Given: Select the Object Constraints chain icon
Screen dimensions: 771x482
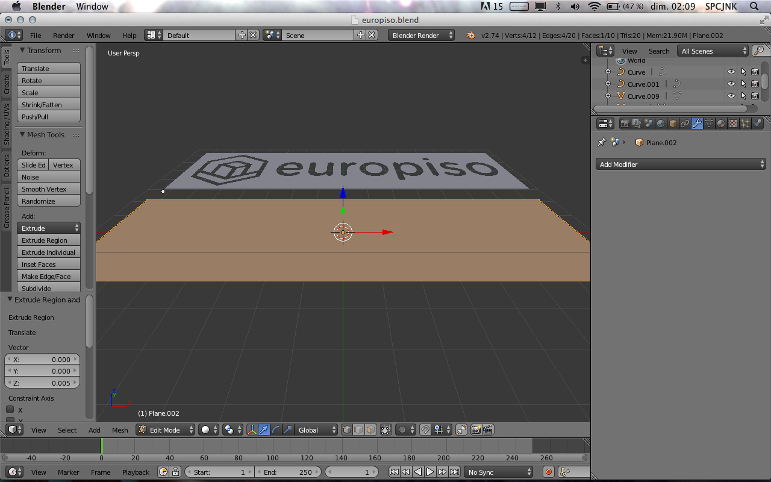Looking at the screenshot, I should click(685, 124).
